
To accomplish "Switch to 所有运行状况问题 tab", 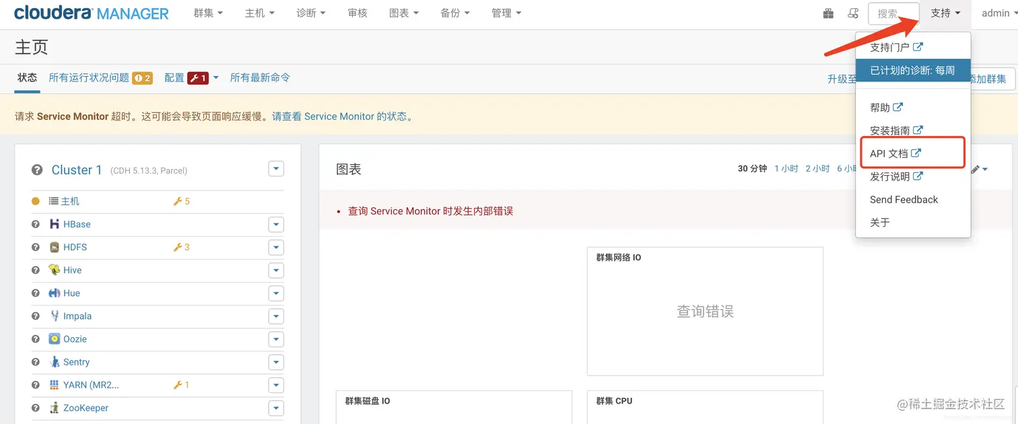I will (89, 78).
